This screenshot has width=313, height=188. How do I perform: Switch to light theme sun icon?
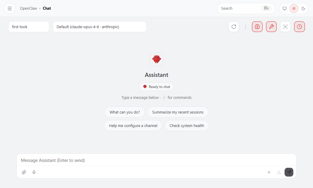click(x=294, y=9)
